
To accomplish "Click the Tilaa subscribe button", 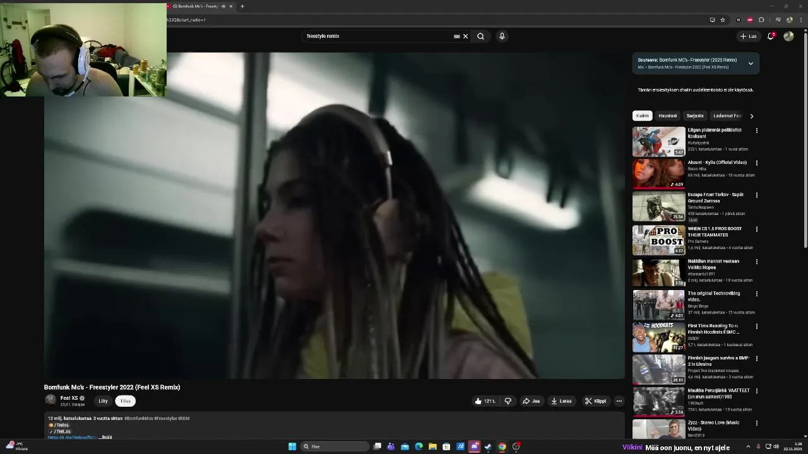I will coord(125,401).
